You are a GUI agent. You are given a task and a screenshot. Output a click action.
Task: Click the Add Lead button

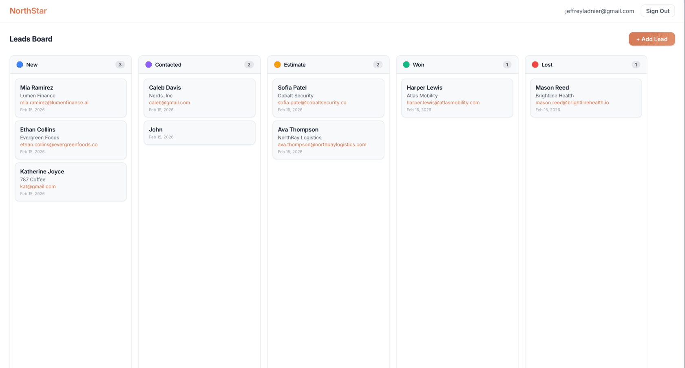click(652, 39)
